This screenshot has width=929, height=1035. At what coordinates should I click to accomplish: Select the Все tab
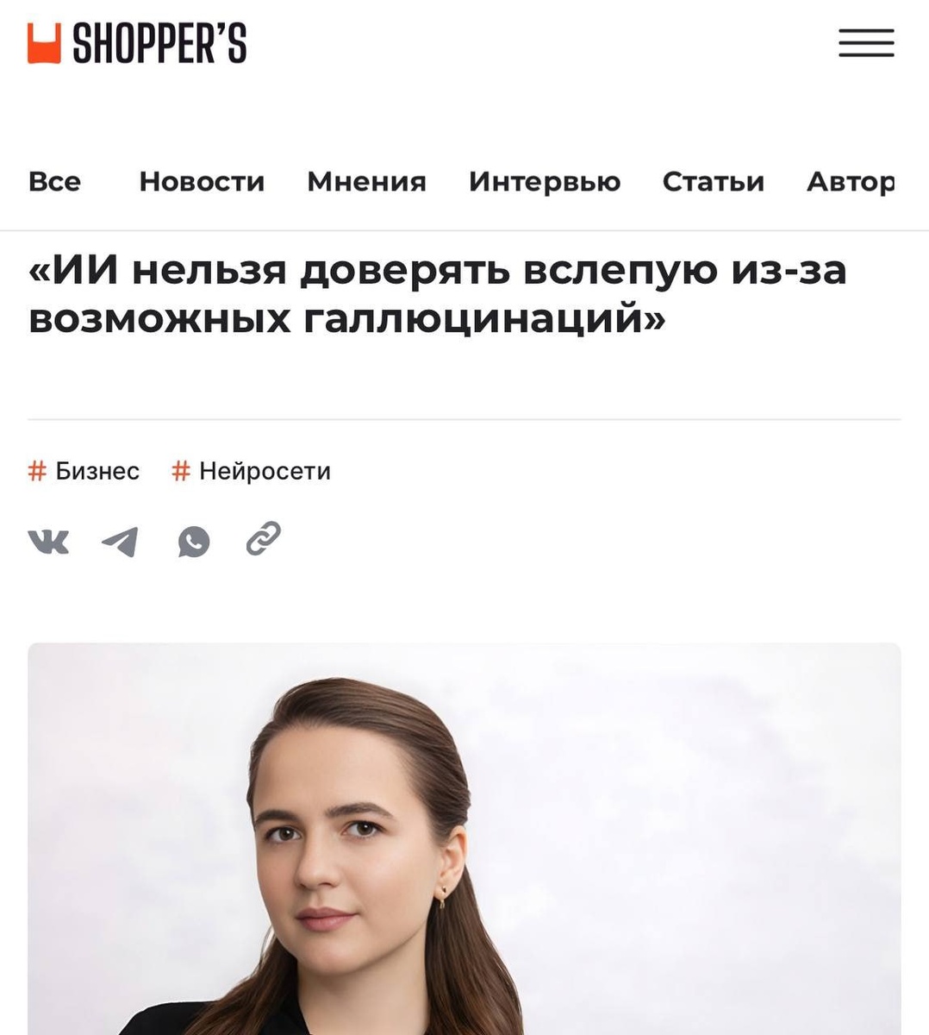pos(54,182)
